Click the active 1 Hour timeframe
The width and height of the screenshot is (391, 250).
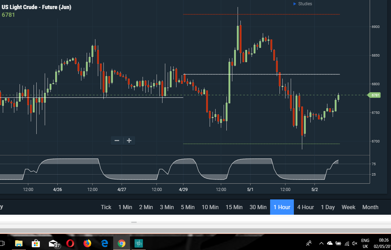[282, 207]
